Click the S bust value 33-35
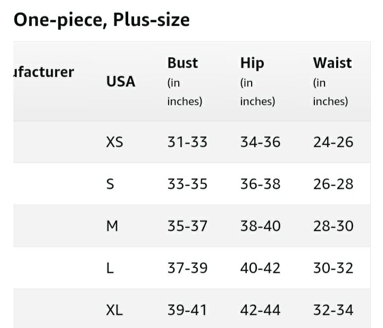 click(187, 184)
